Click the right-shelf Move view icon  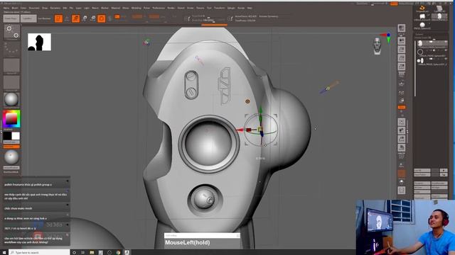401,130
